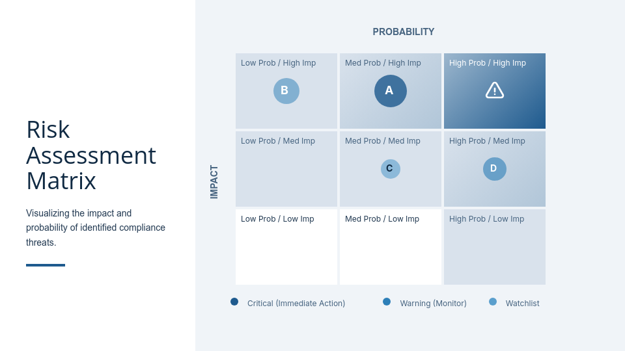Select risk marker A circle

click(x=391, y=91)
